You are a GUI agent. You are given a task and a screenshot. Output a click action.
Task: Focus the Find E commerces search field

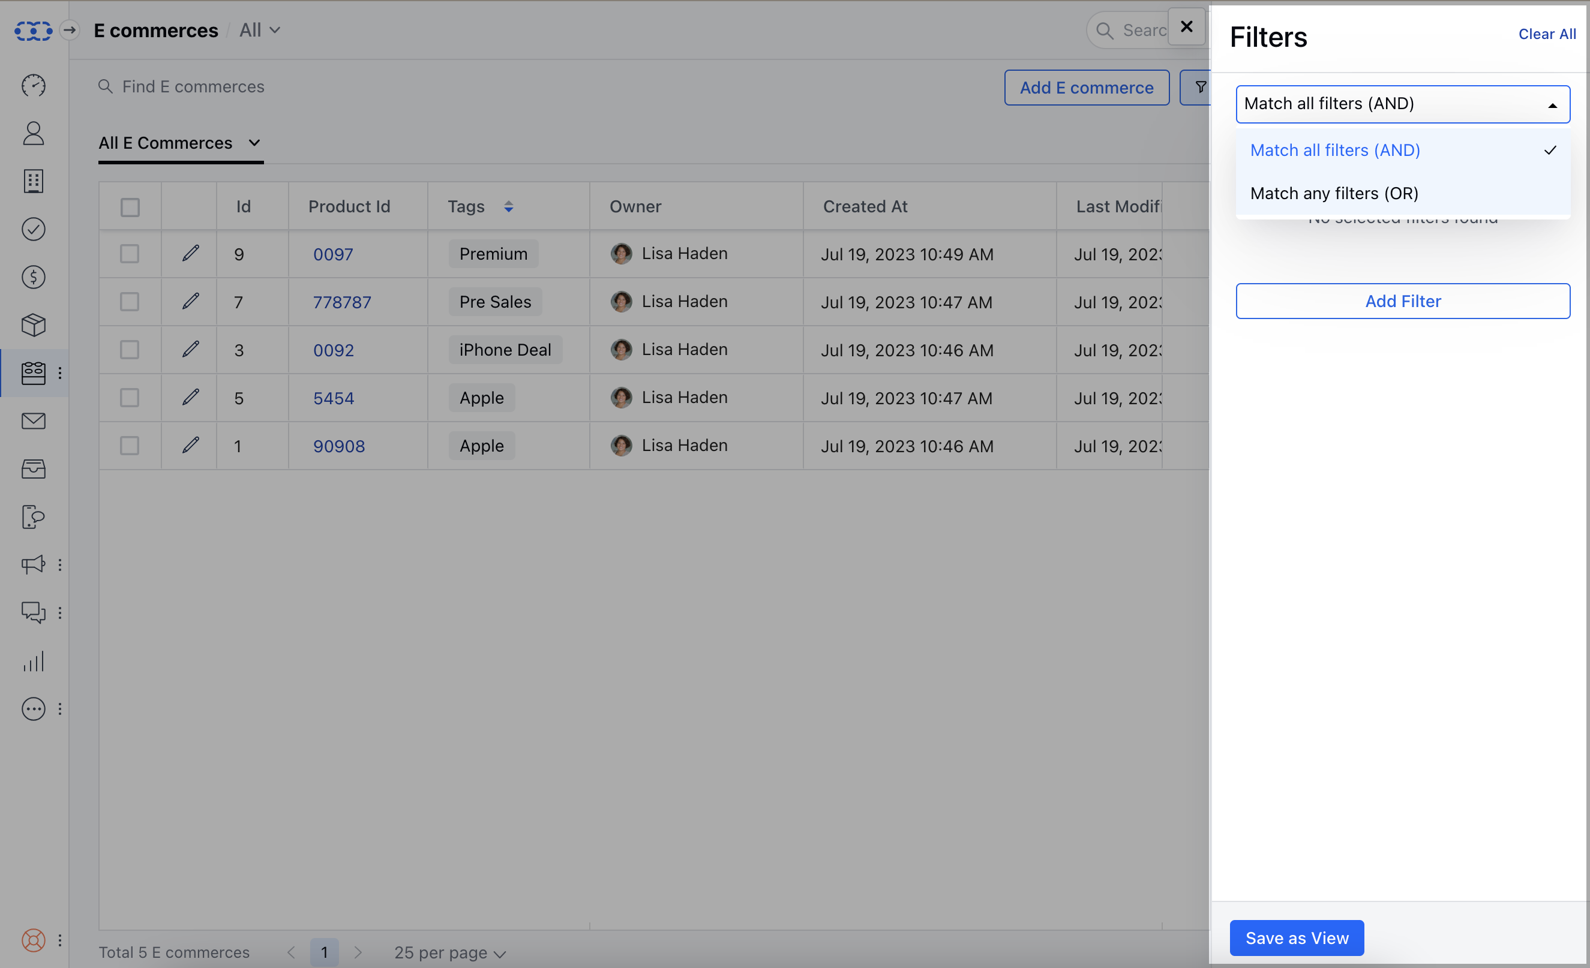[x=193, y=86]
